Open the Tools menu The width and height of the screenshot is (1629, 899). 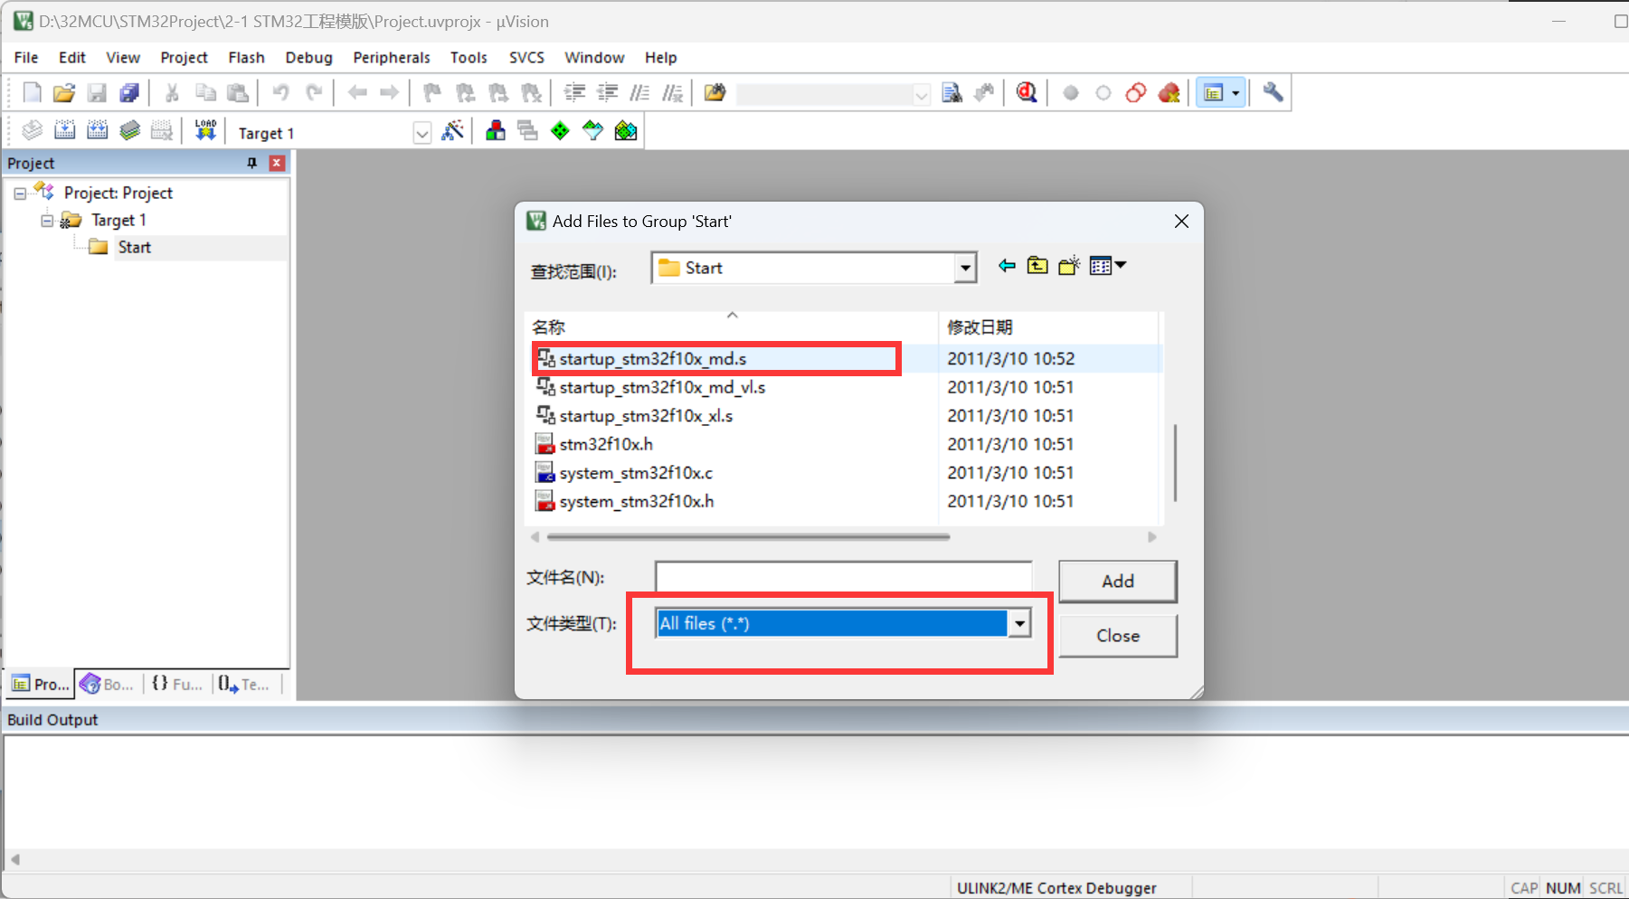click(469, 57)
